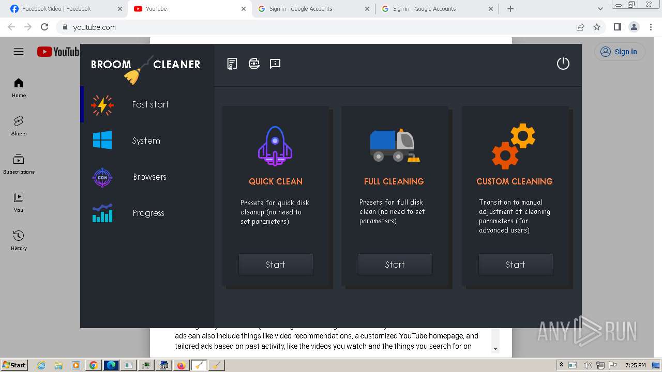The height and width of the screenshot is (372, 662).
Task: Go to YouTube Home in sidebar
Action: (19, 88)
